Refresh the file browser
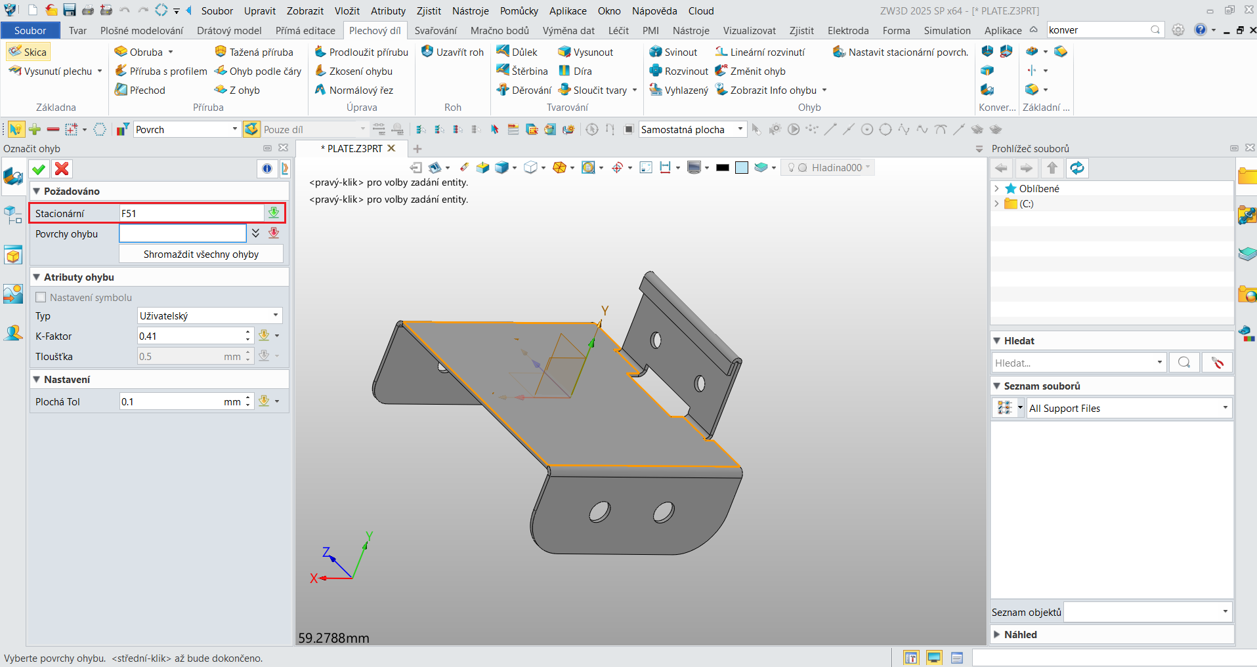The image size is (1257, 667). click(1077, 169)
